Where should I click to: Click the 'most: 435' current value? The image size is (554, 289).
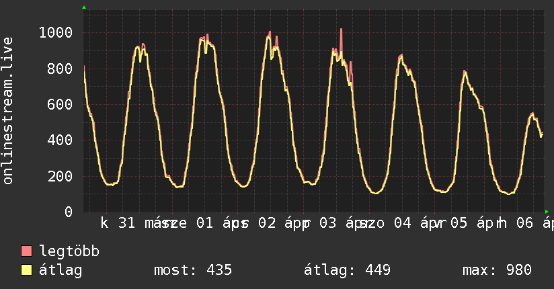193,270
